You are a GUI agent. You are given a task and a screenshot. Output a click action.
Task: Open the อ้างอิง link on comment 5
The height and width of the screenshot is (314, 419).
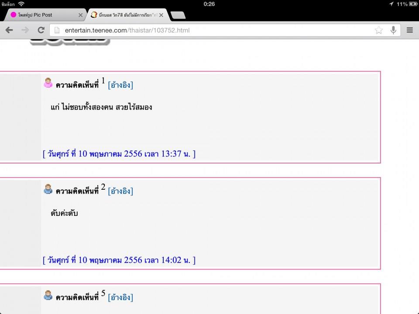tap(120, 297)
